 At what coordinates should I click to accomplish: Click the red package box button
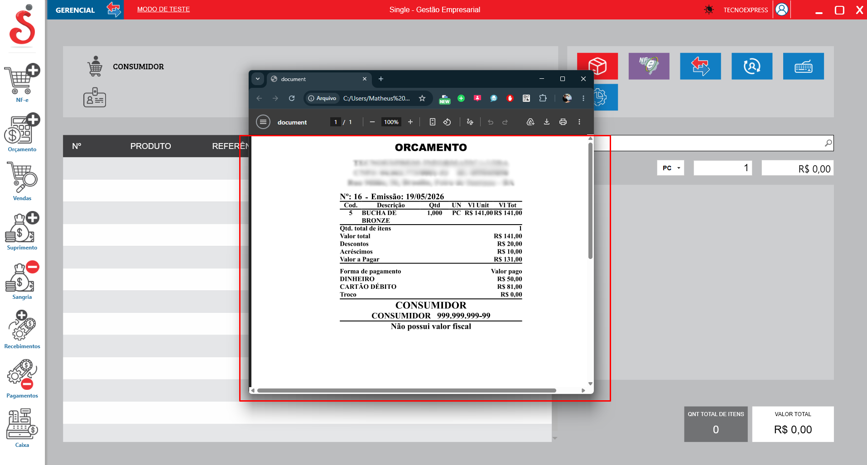pos(597,66)
